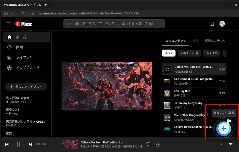The image size is (239, 152).
Task: Click the URL address field
Action: coord(87,13)
